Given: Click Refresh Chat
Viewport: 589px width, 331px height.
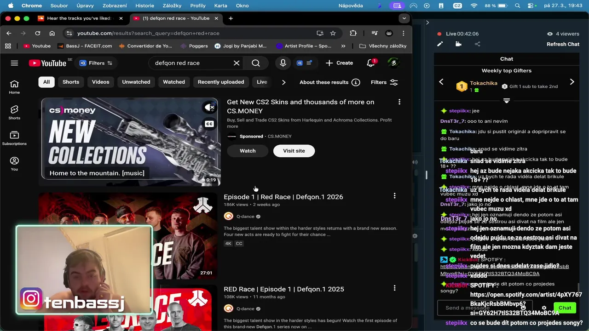Looking at the screenshot, I should pyautogui.click(x=563, y=44).
